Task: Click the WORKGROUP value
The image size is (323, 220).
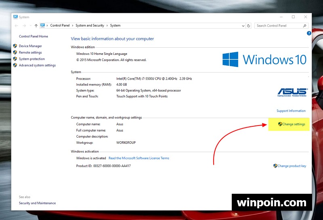Action: point(126,142)
